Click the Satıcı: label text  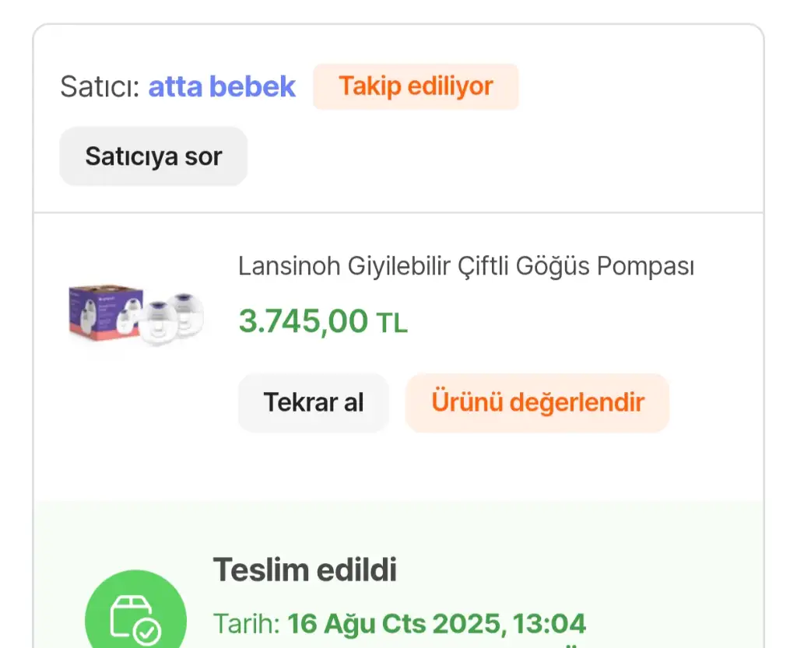click(x=100, y=86)
